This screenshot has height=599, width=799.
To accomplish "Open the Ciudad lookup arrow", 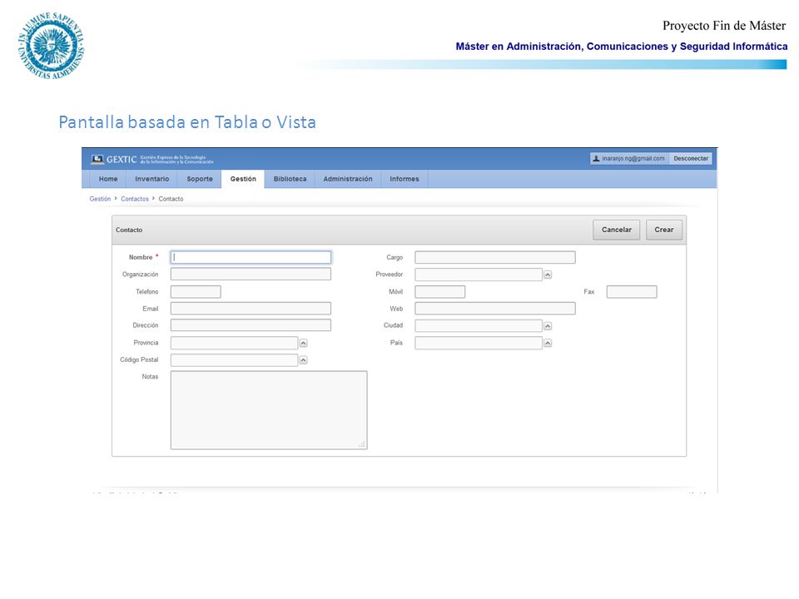I will coord(548,326).
